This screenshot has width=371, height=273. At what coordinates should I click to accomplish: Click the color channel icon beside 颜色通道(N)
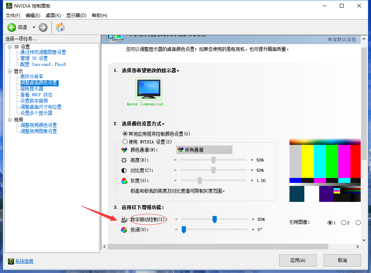pos(124,150)
